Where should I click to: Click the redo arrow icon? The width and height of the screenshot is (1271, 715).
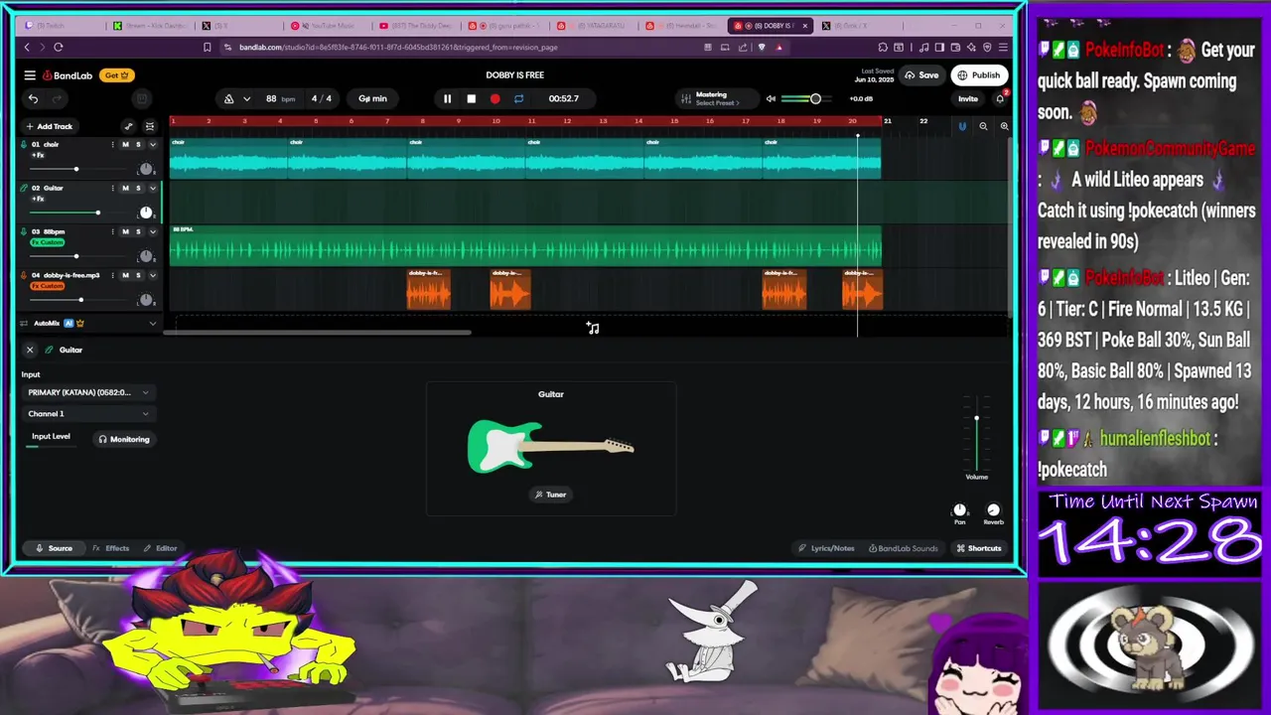pyautogui.click(x=57, y=98)
